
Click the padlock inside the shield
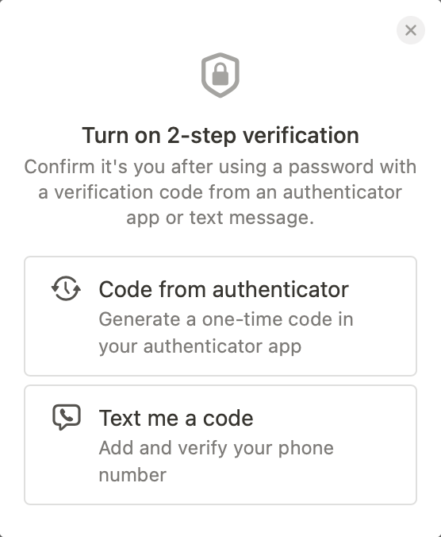[x=220, y=74]
